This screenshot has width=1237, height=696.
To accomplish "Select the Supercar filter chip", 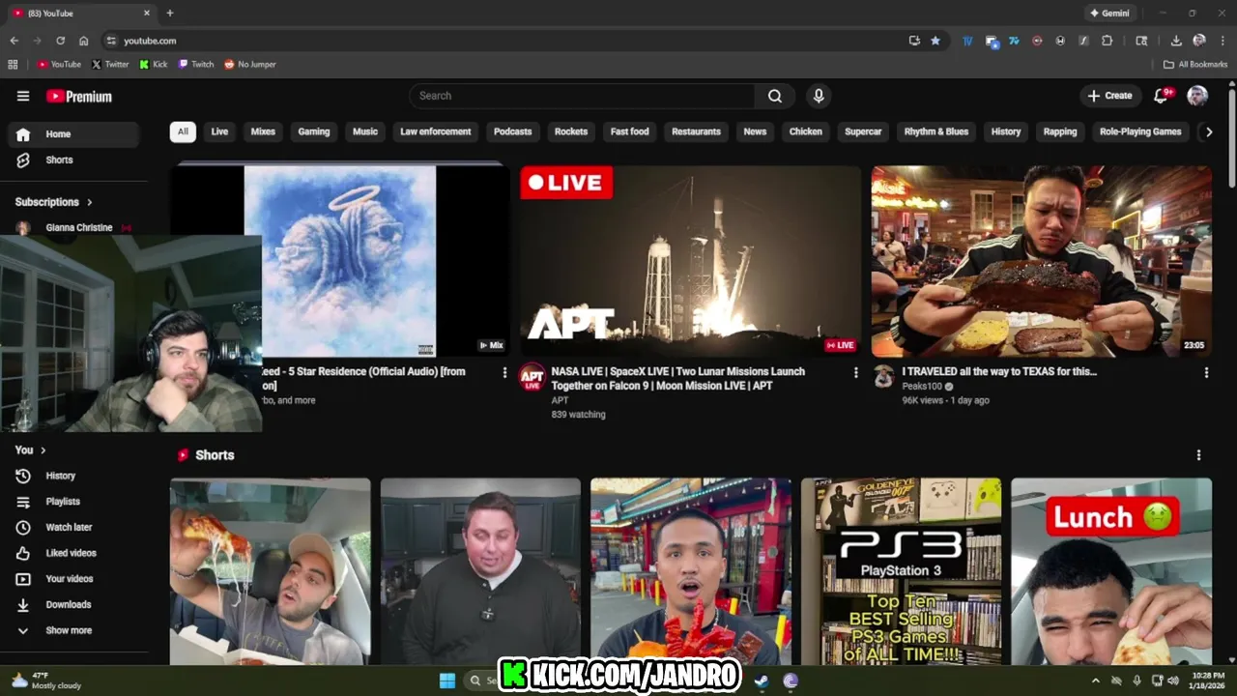I will click(863, 131).
